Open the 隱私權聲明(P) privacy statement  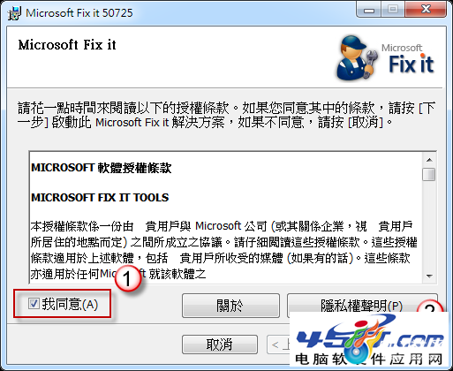[x=362, y=306]
